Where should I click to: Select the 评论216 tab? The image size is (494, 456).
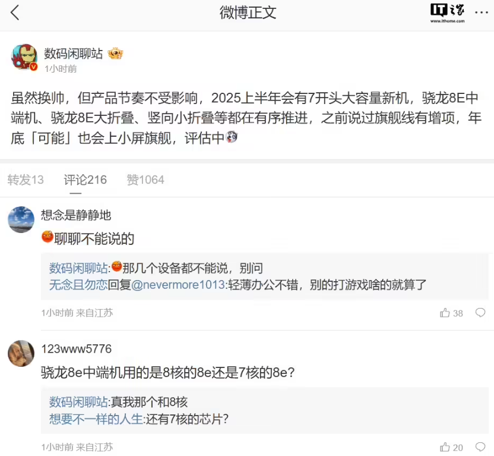(85, 180)
